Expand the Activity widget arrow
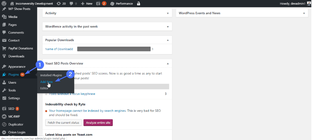 (x=168, y=13)
